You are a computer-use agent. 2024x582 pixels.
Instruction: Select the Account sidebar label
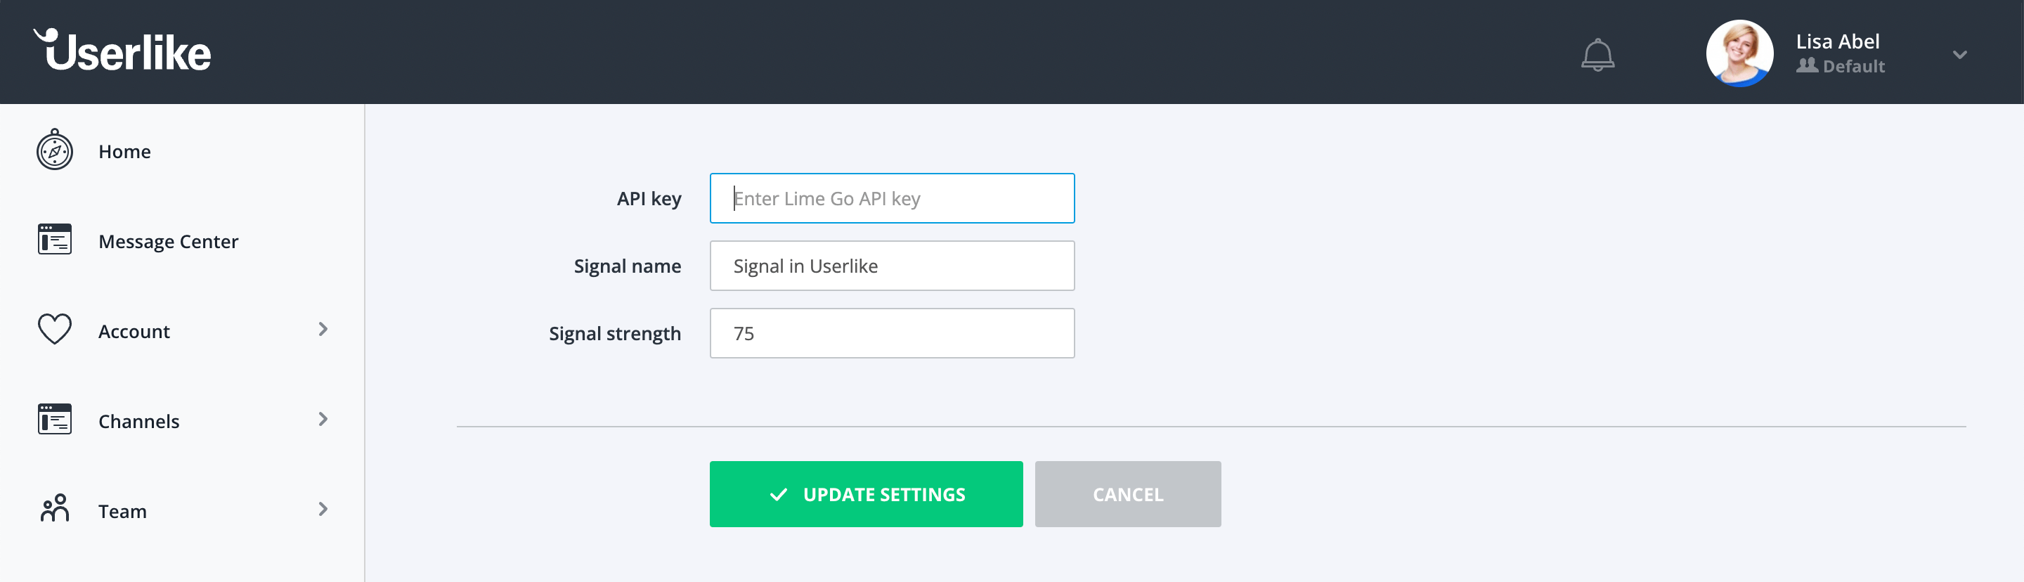[134, 332]
